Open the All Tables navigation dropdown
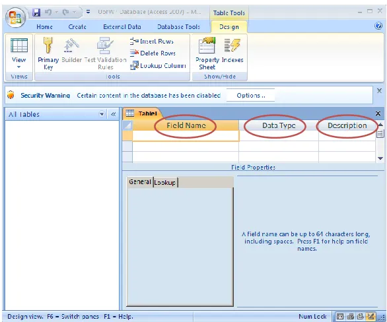The height and width of the screenshot is (322, 387). [x=102, y=114]
